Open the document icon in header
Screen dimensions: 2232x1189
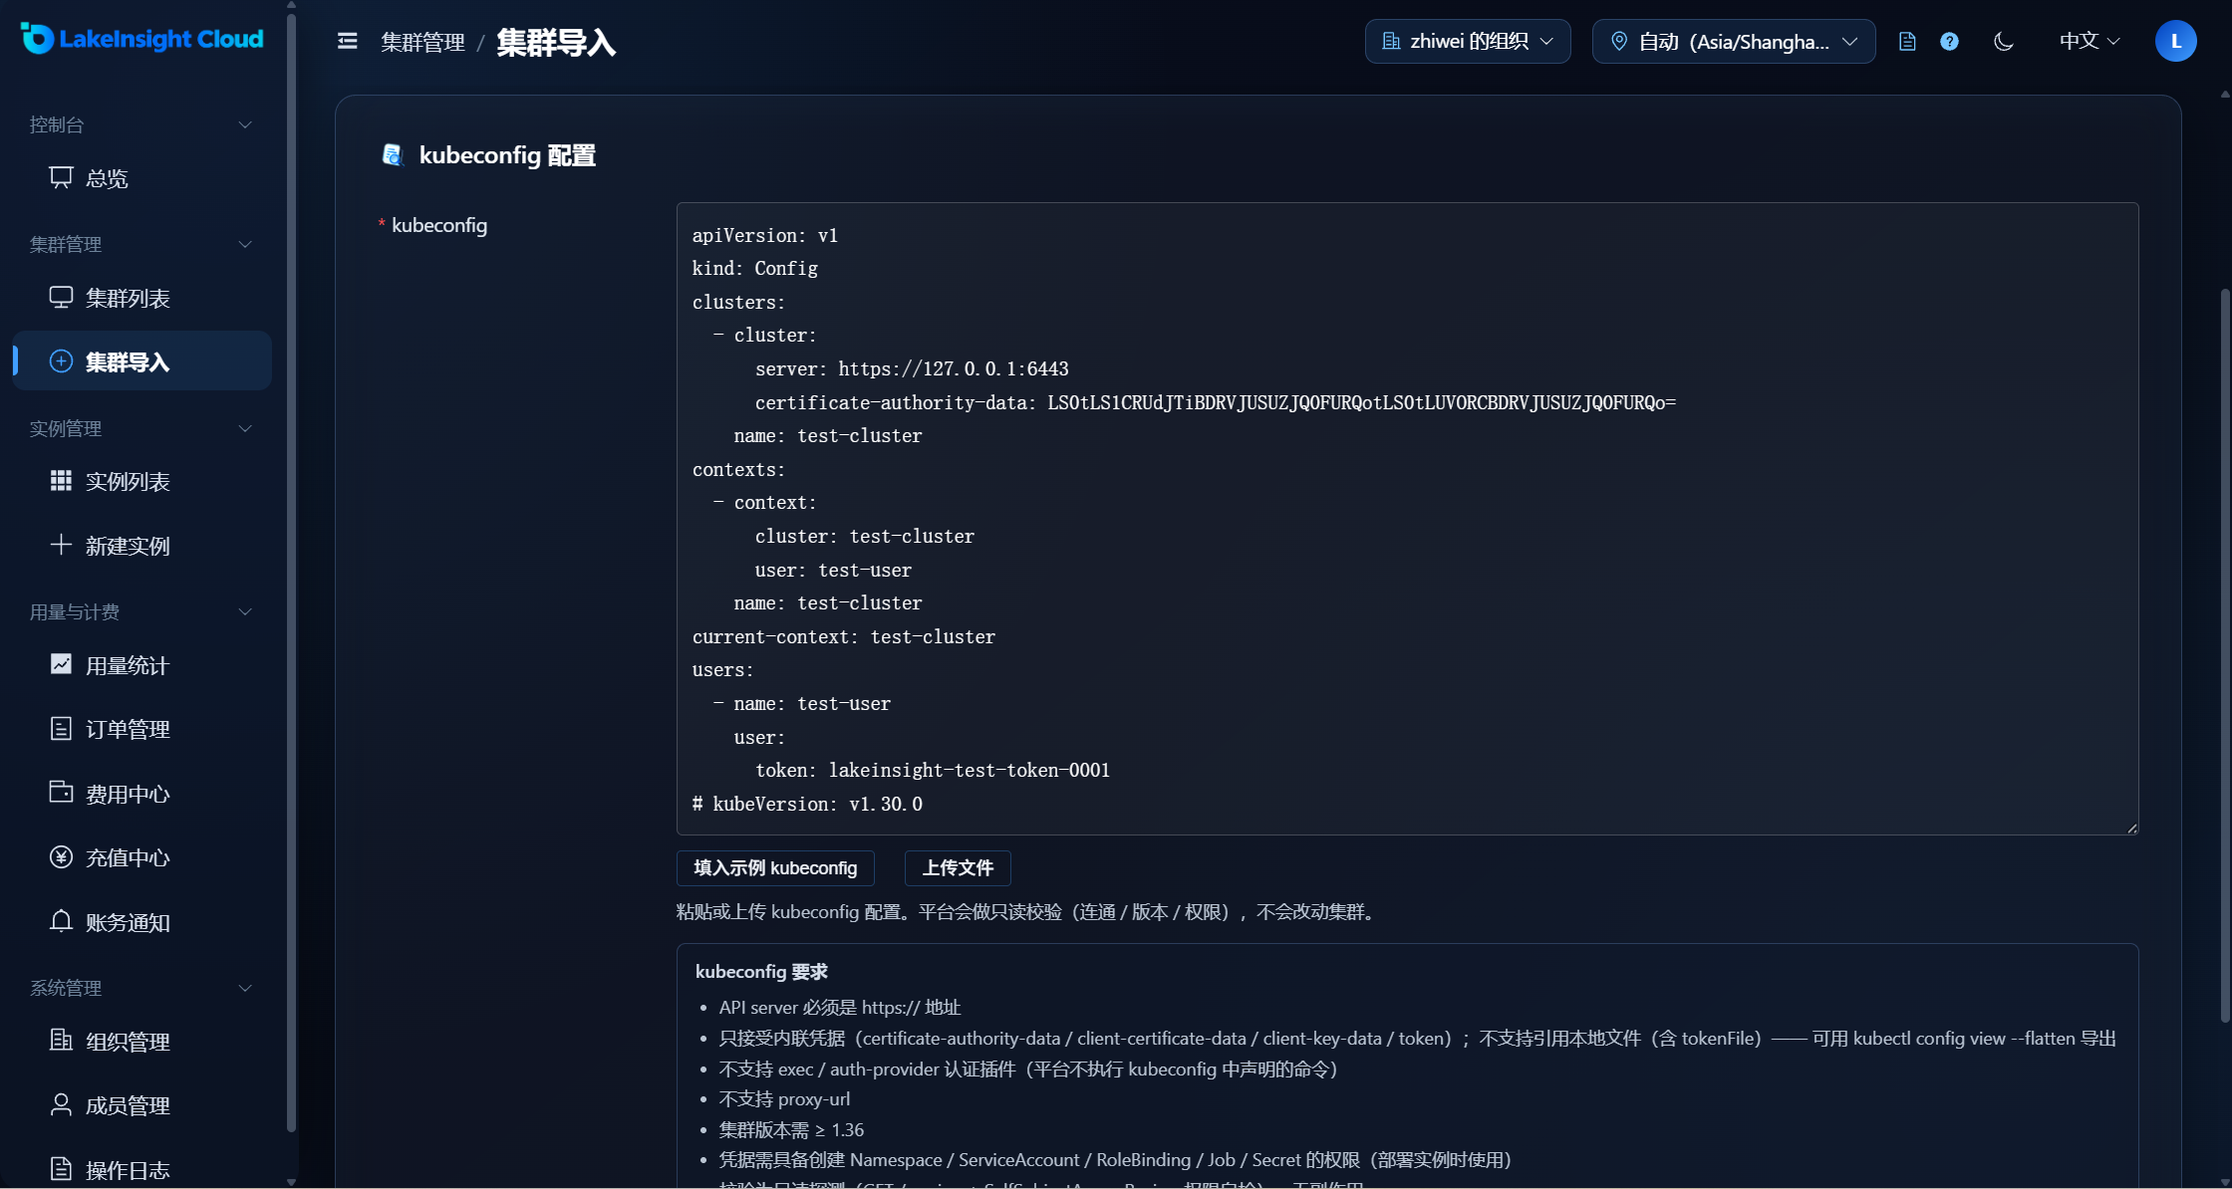[1907, 42]
